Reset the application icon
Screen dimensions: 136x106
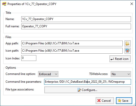click(x=120, y=59)
